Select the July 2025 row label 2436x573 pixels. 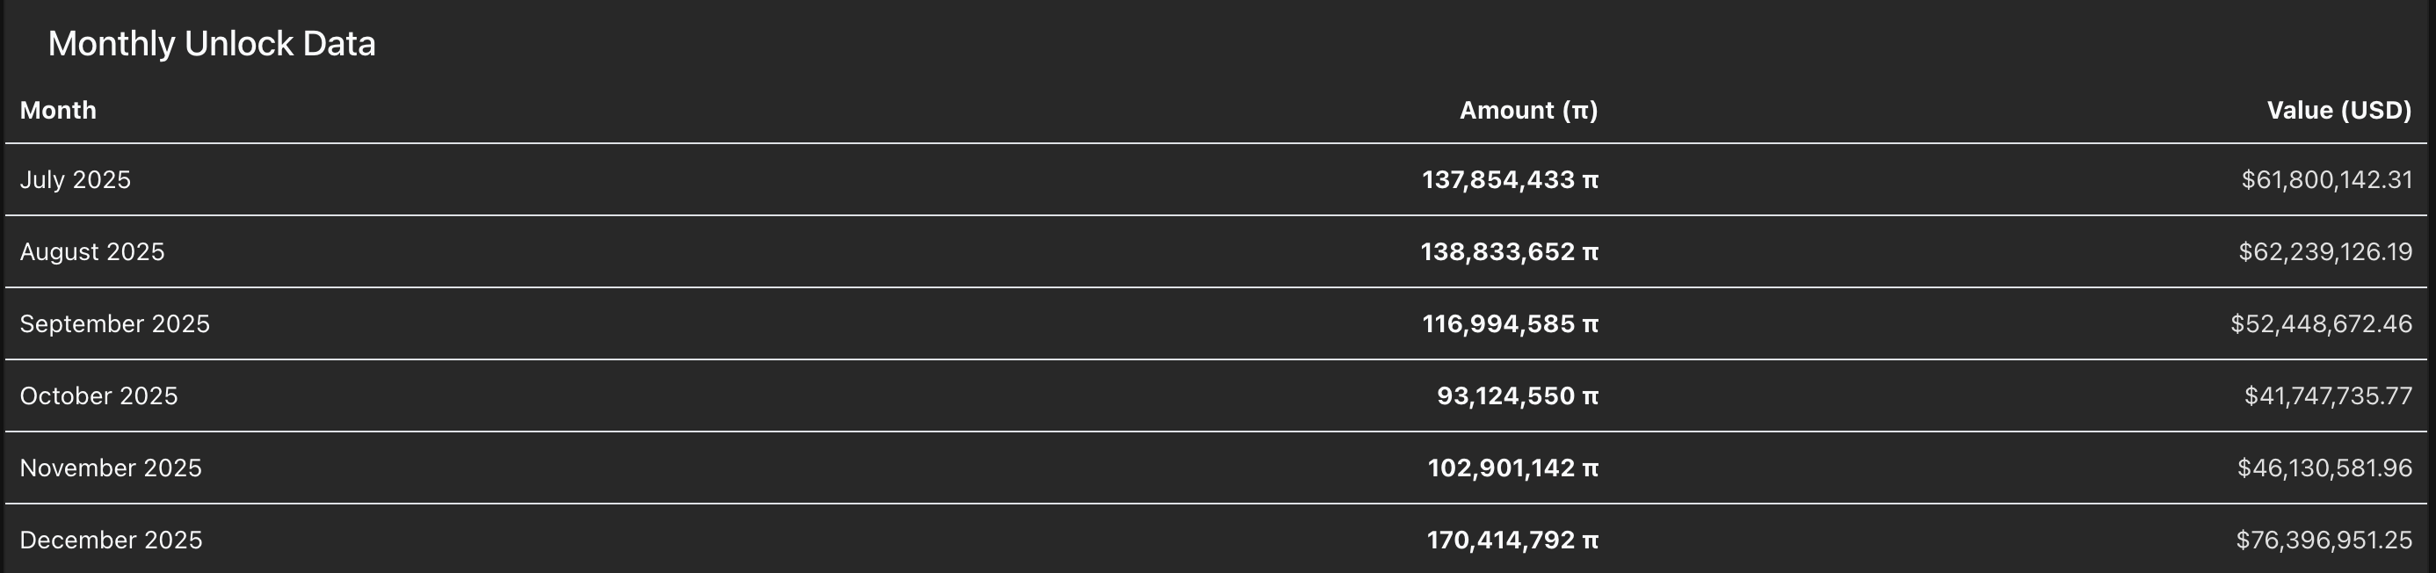coord(76,179)
